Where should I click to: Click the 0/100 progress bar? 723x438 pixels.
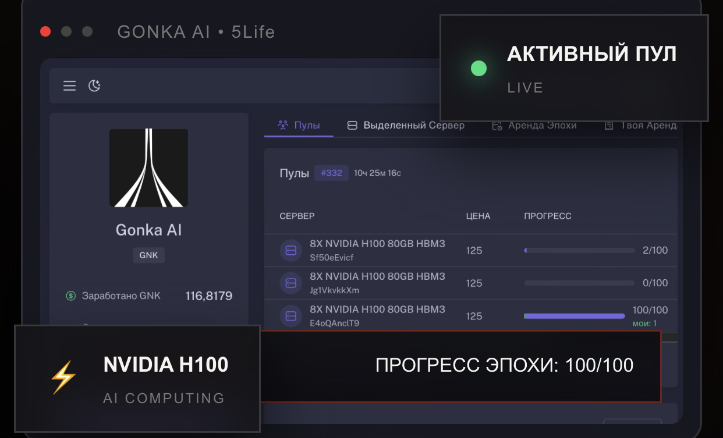click(x=579, y=283)
